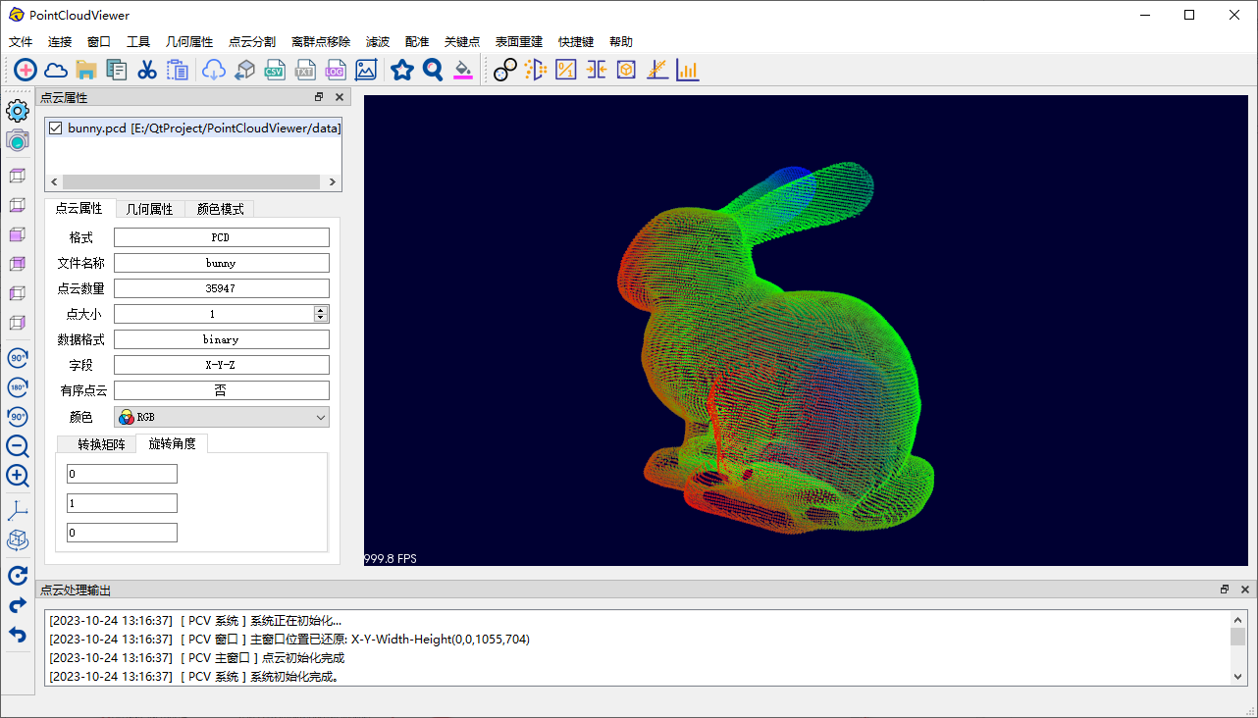Close the 点云属性 panel
Viewport: 1258px width, 718px height.
pos(340,97)
